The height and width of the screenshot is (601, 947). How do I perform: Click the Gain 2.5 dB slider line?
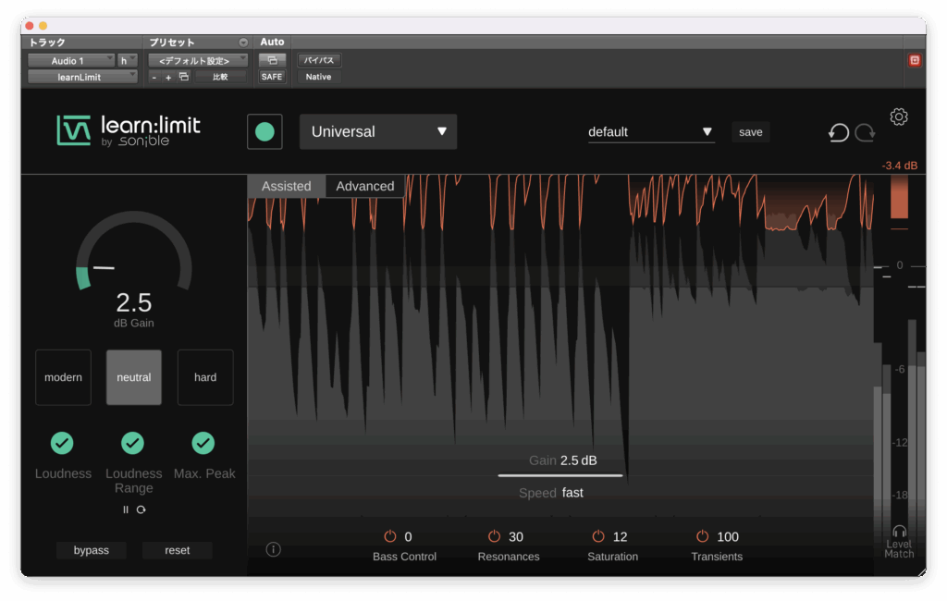pyautogui.click(x=560, y=475)
